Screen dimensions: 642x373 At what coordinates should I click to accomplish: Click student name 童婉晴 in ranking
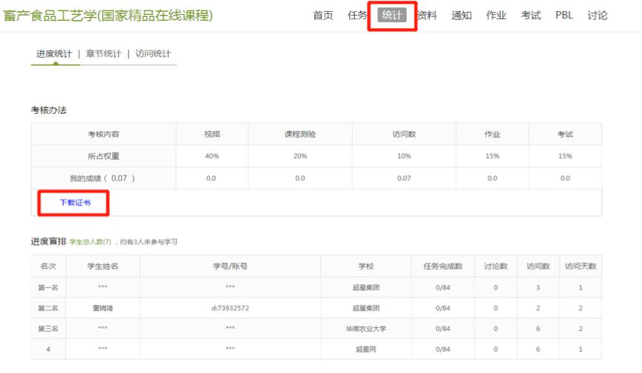click(x=103, y=307)
